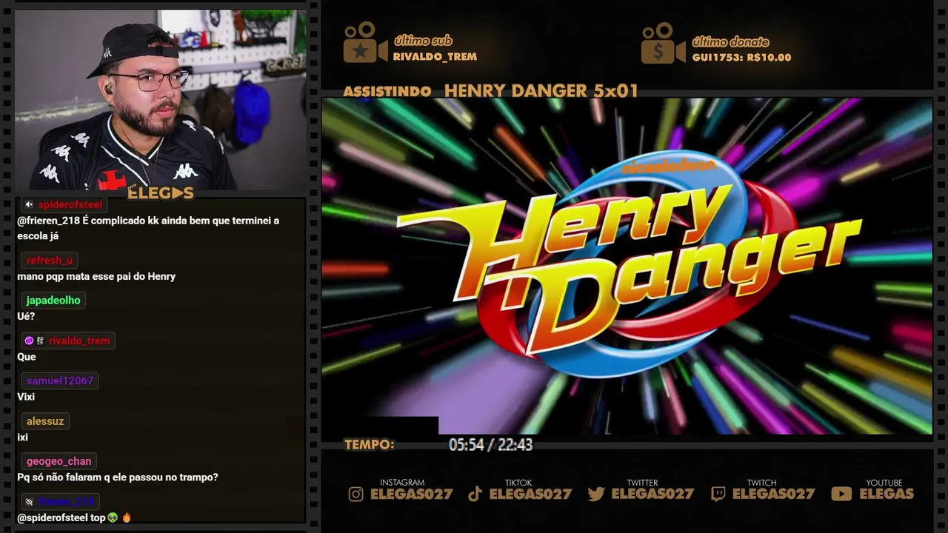
Task: Open refresh_u's chat username
Action: click(50, 260)
